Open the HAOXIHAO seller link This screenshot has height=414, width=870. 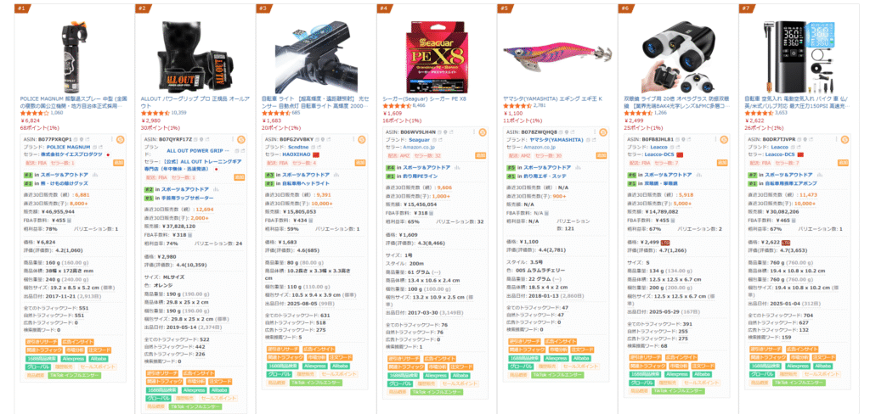click(297, 154)
